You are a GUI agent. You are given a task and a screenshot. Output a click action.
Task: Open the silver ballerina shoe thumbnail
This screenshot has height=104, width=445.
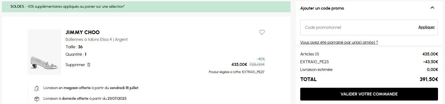[x=44, y=52]
